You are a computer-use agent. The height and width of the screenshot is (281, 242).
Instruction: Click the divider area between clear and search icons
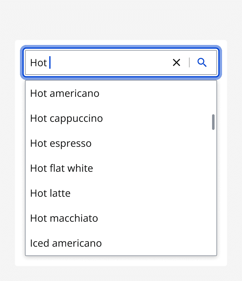(x=189, y=62)
